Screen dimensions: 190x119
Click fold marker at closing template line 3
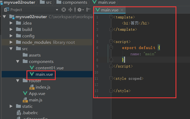tap(111, 29)
